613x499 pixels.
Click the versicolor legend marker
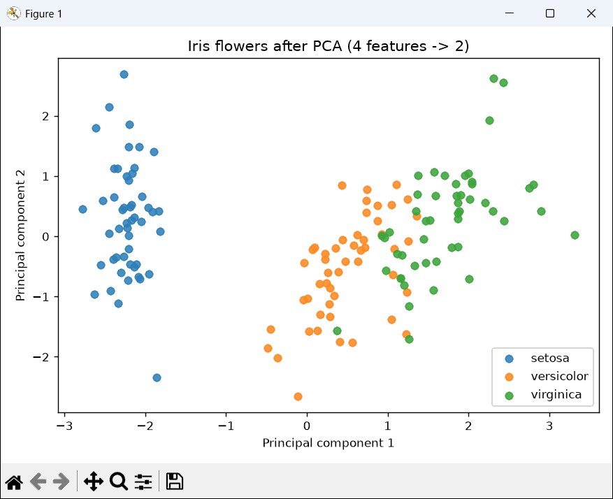509,377
